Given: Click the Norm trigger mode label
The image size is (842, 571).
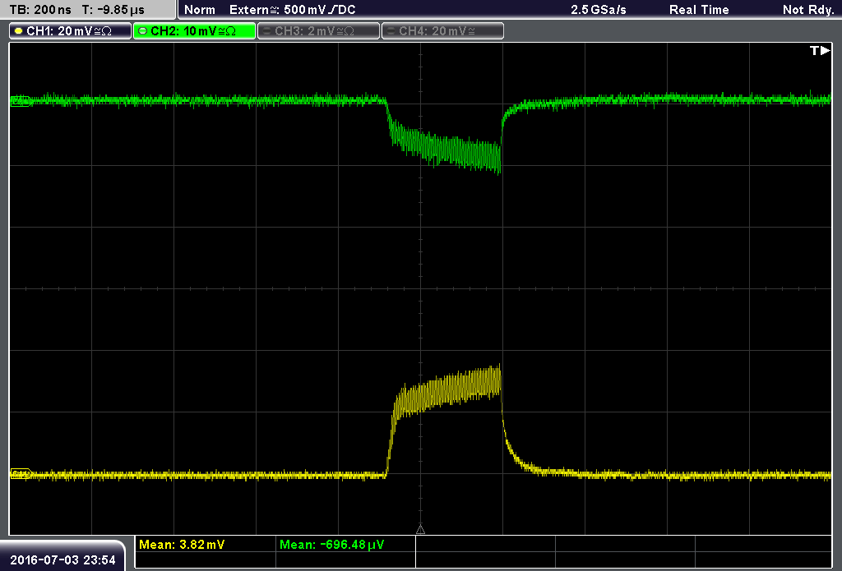Looking at the screenshot, I should (200, 10).
